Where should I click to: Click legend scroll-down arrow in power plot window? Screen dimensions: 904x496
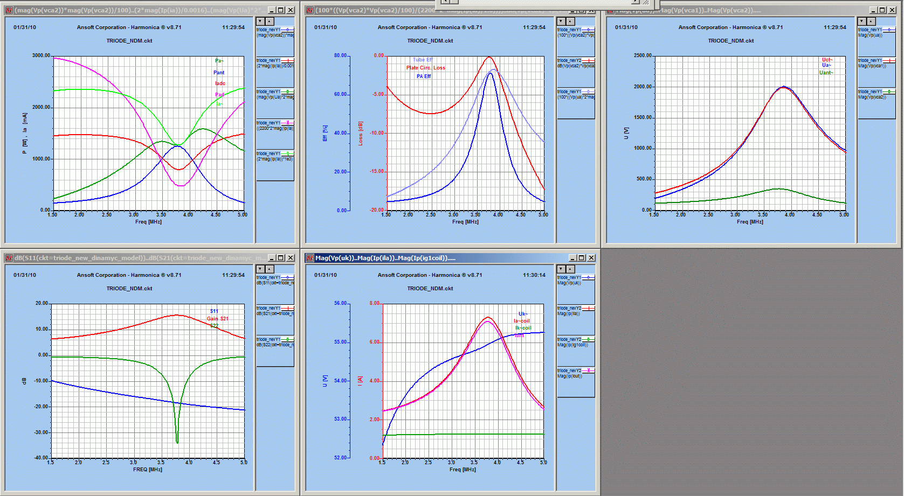pos(260,22)
